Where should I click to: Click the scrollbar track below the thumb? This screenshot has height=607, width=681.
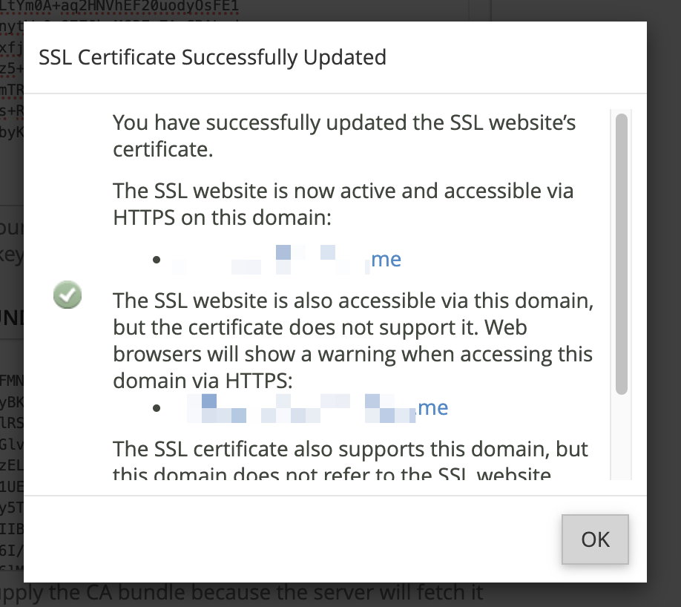pyautogui.click(x=622, y=436)
